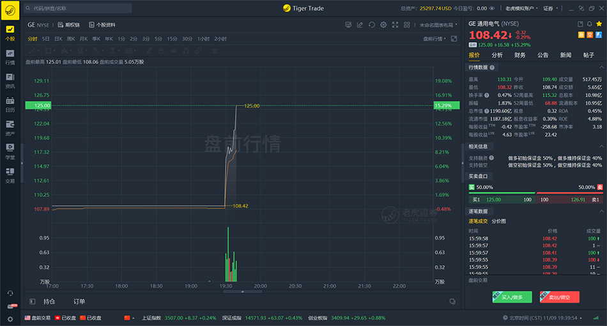The height and width of the screenshot is (326, 607).
Task: Open the 个股资料 stock profile
Action: pyautogui.click(x=102, y=25)
